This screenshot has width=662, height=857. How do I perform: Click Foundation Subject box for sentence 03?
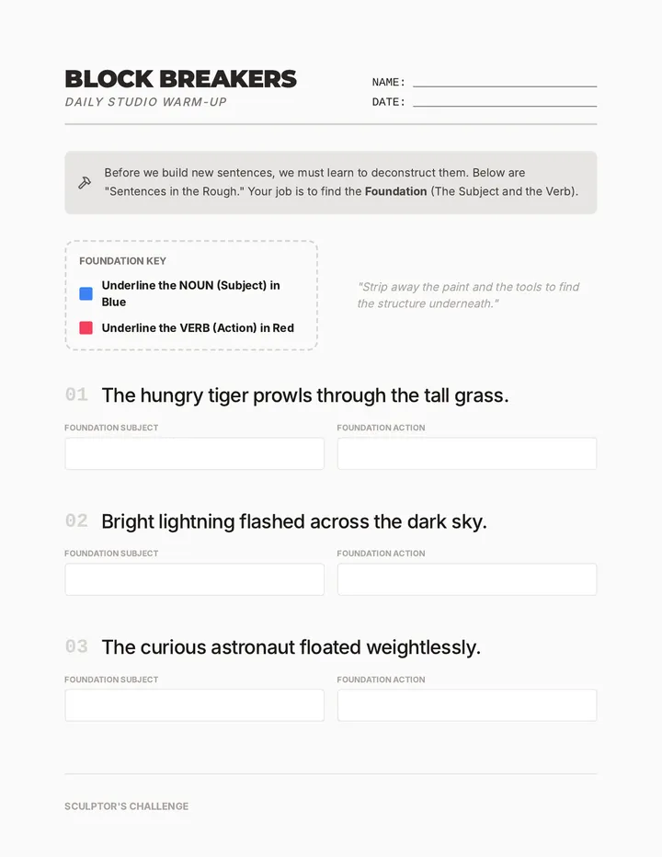[195, 705]
